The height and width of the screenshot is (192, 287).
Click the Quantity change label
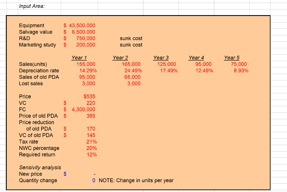(38, 181)
